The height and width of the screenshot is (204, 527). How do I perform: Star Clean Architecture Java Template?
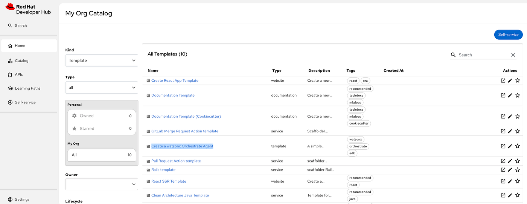[x=518, y=195]
